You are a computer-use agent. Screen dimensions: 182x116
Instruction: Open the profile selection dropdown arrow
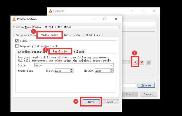coord(130,62)
